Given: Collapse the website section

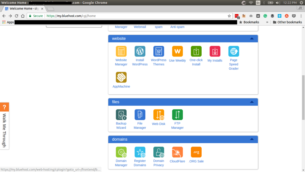Looking at the screenshot, I should pyautogui.click(x=252, y=39).
